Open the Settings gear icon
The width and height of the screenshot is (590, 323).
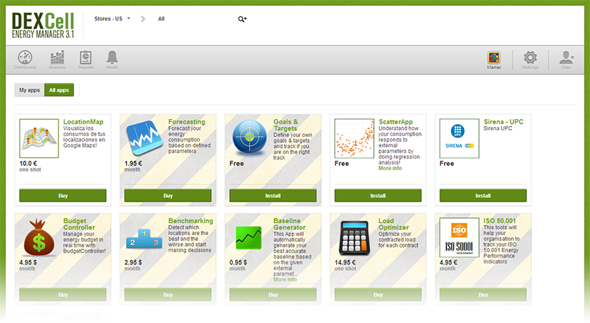(x=530, y=60)
